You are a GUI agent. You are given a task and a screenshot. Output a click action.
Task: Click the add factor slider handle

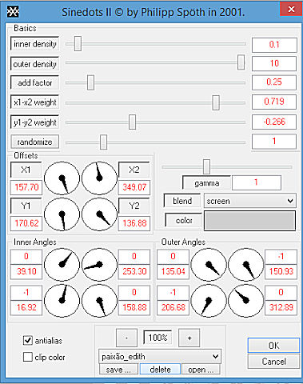click(90, 82)
